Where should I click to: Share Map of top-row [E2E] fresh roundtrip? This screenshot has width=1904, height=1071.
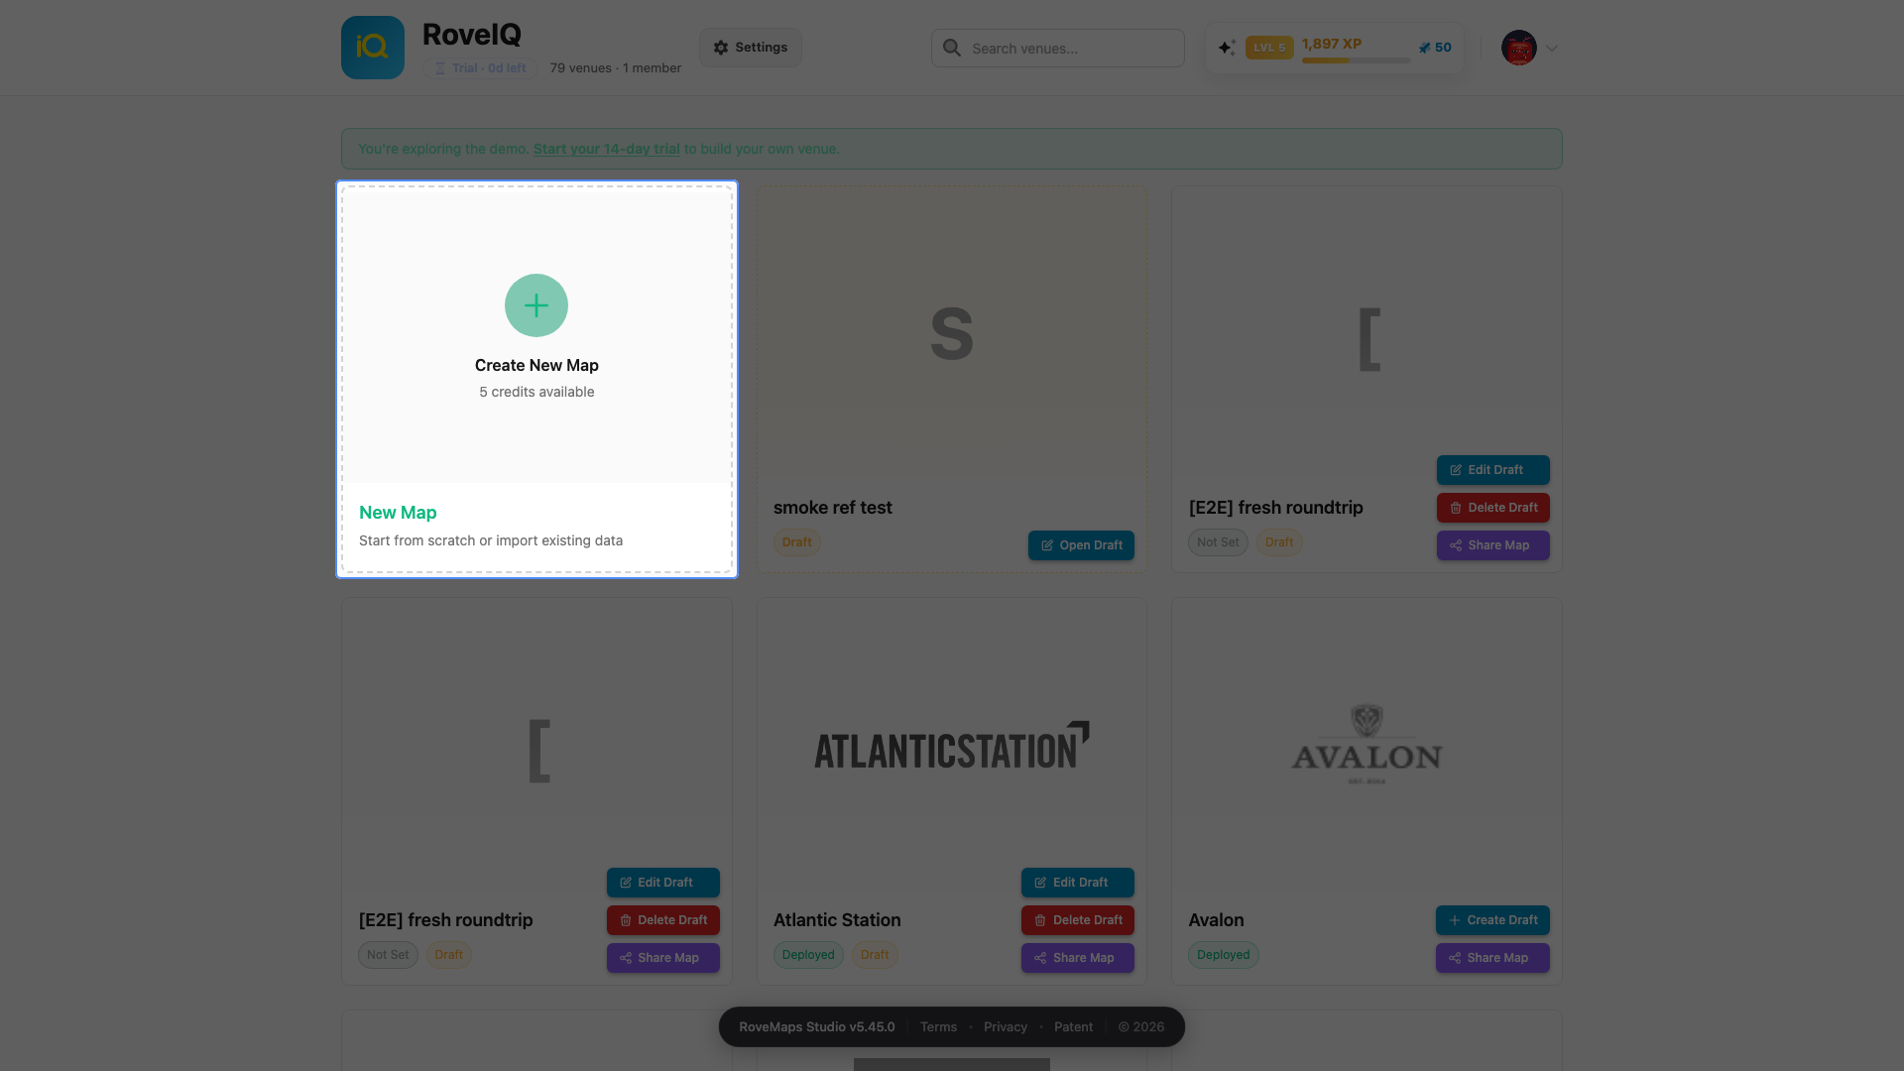click(x=1492, y=545)
